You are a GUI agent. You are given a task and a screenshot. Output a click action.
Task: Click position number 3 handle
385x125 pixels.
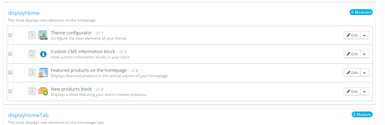pos(32,73)
